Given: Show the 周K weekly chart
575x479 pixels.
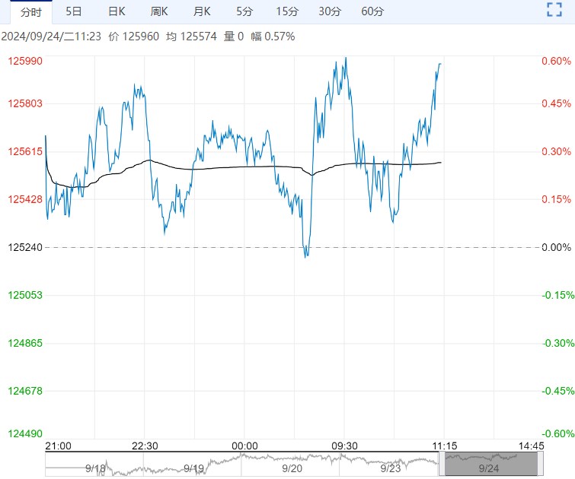Looking at the screenshot, I should pyautogui.click(x=159, y=11).
